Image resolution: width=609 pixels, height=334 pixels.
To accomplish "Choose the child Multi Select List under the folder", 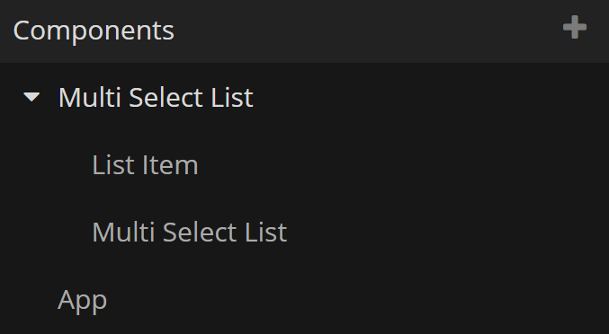I will (x=190, y=233).
